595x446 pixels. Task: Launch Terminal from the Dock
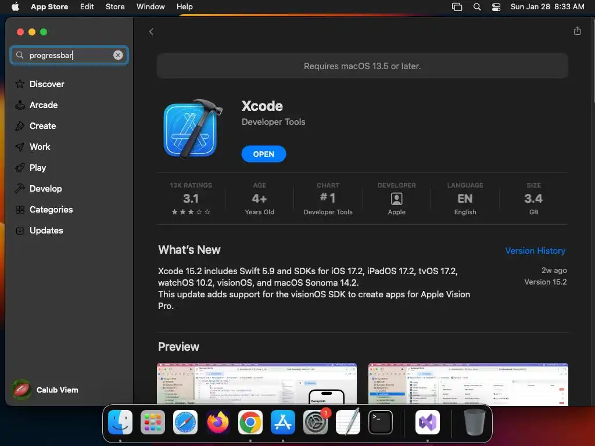tap(381, 422)
